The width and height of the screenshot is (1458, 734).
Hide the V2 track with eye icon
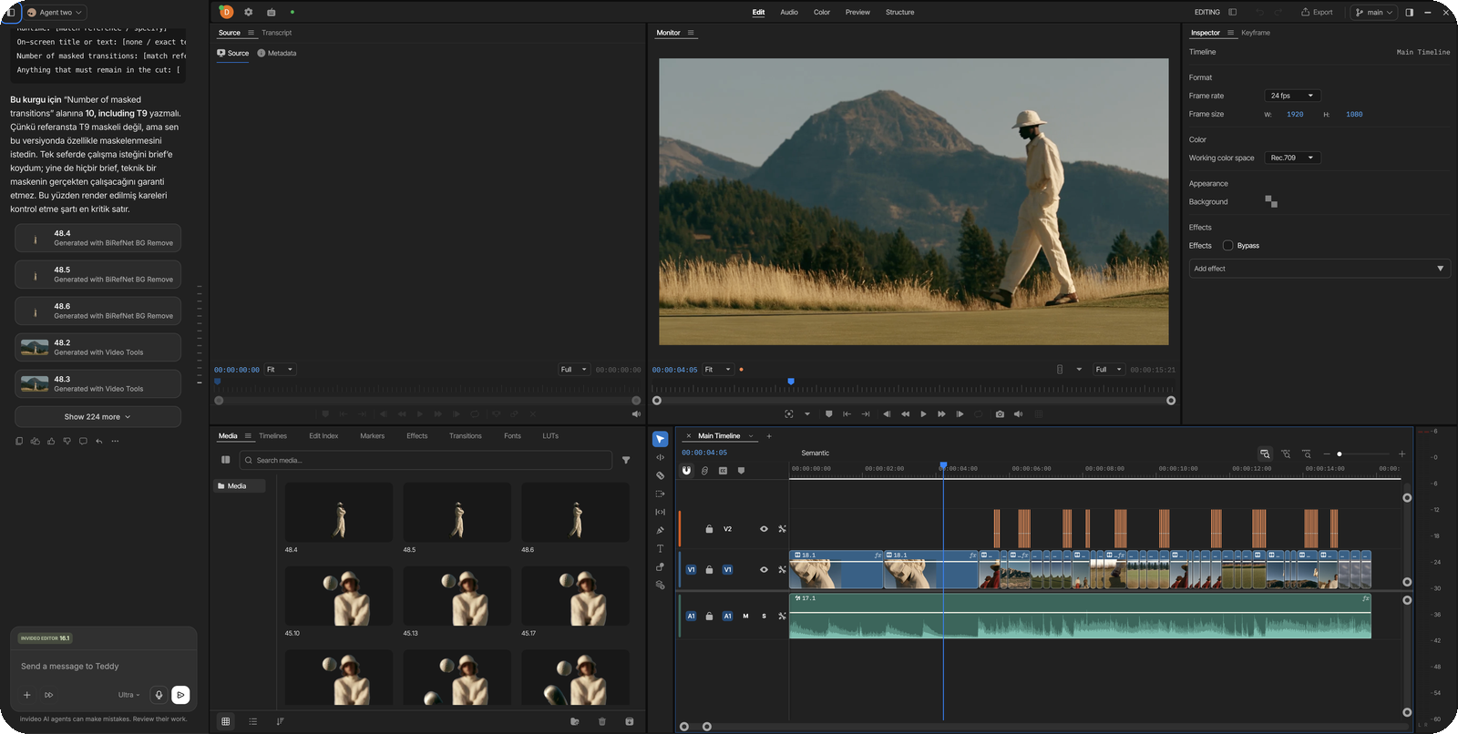[x=764, y=529]
